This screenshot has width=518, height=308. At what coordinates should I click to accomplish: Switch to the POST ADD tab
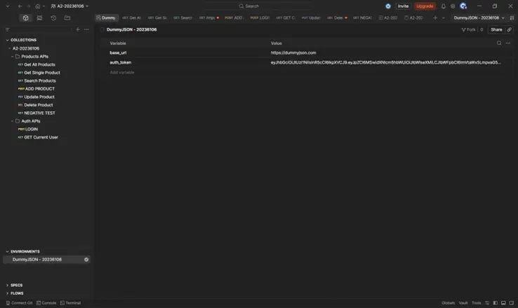[234, 17]
